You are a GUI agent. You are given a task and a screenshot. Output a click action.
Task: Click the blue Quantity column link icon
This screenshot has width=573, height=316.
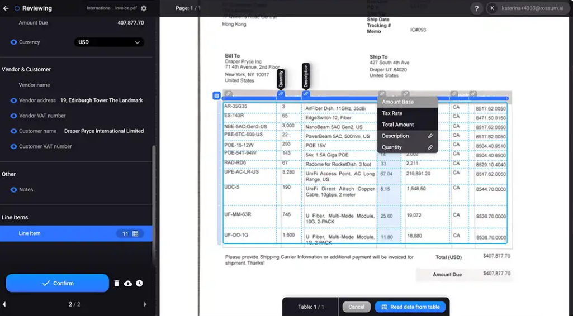point(281,94)
